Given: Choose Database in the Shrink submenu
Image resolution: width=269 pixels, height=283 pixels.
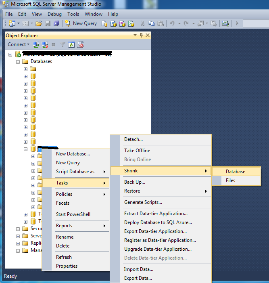Looking at the screenshot, I should click(236, 172).
